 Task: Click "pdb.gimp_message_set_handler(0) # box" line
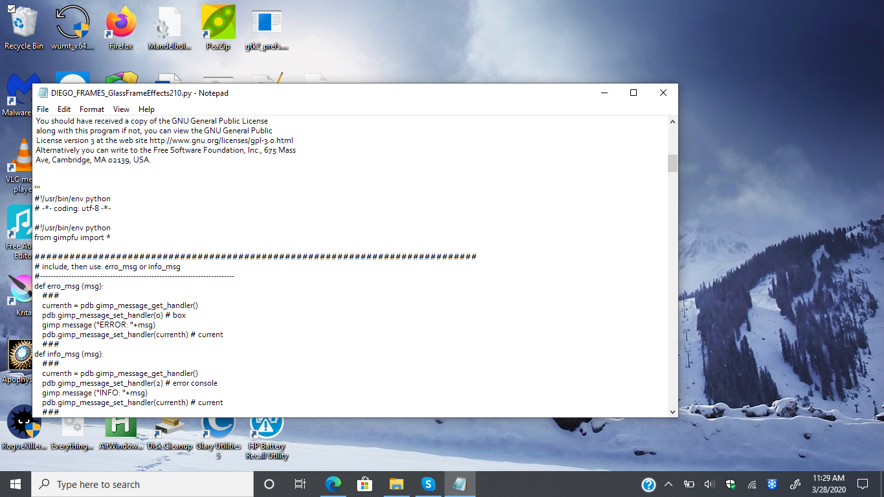(x=114, y=315)
